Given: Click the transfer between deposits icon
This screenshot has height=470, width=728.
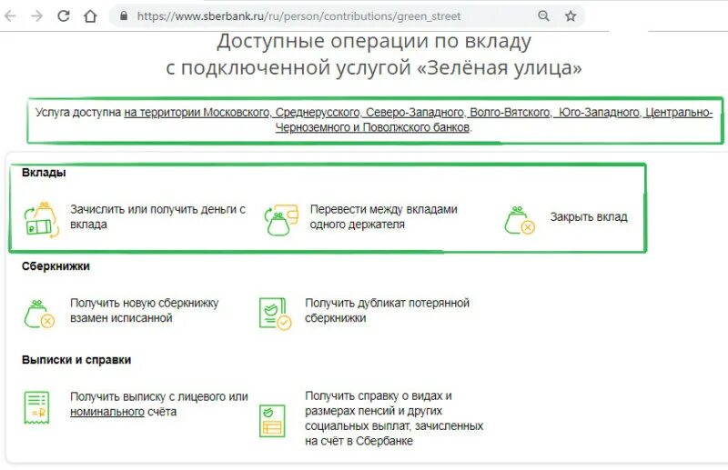Looking at the screenshot, I should click(x=281, y=220).
